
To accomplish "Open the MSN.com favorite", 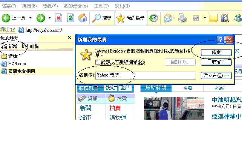I will coord(14,64).
